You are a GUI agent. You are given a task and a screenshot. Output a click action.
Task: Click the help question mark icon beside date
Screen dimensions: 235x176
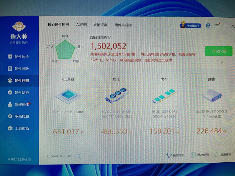tap(79, 156)
